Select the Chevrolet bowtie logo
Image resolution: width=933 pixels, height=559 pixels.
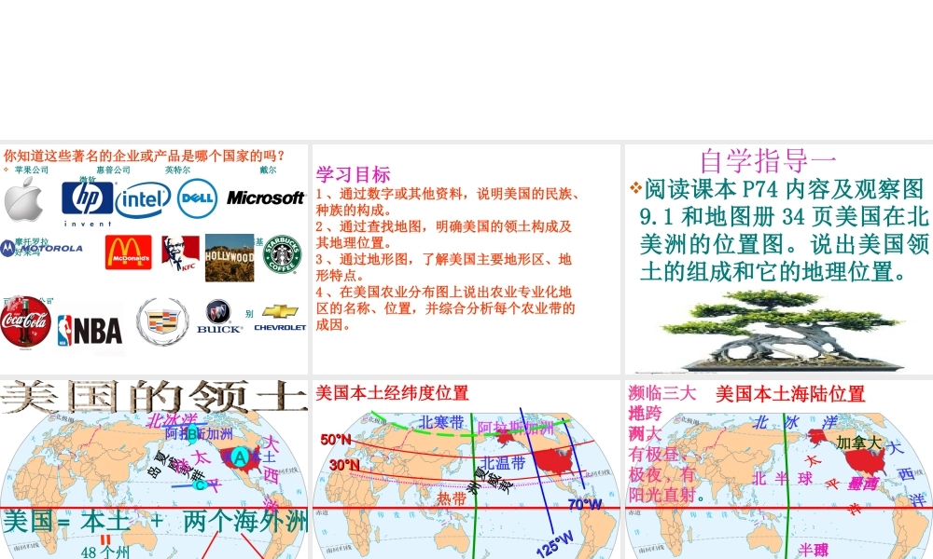pyautogui.click(x=280, y=318)
